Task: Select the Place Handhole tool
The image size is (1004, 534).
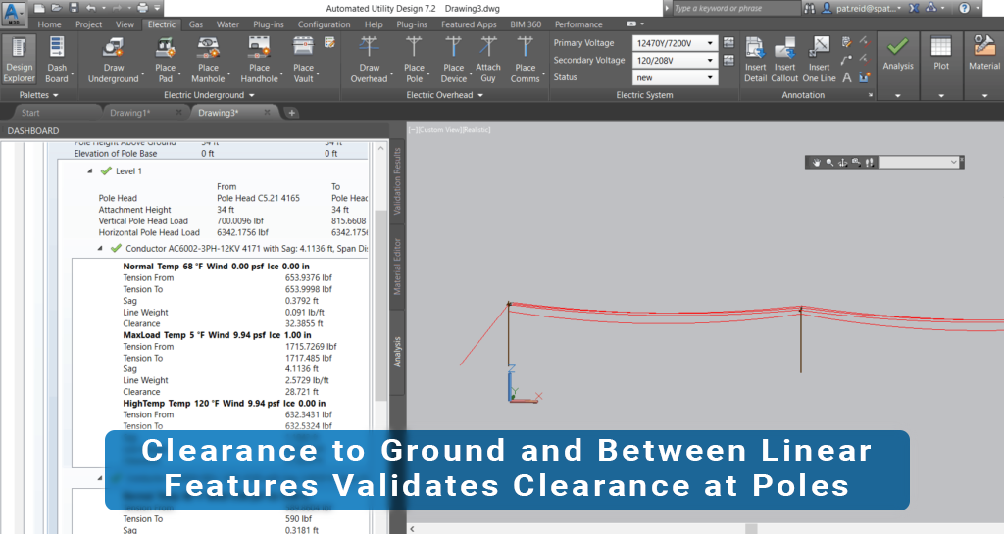Action: [x=259, y=60]
